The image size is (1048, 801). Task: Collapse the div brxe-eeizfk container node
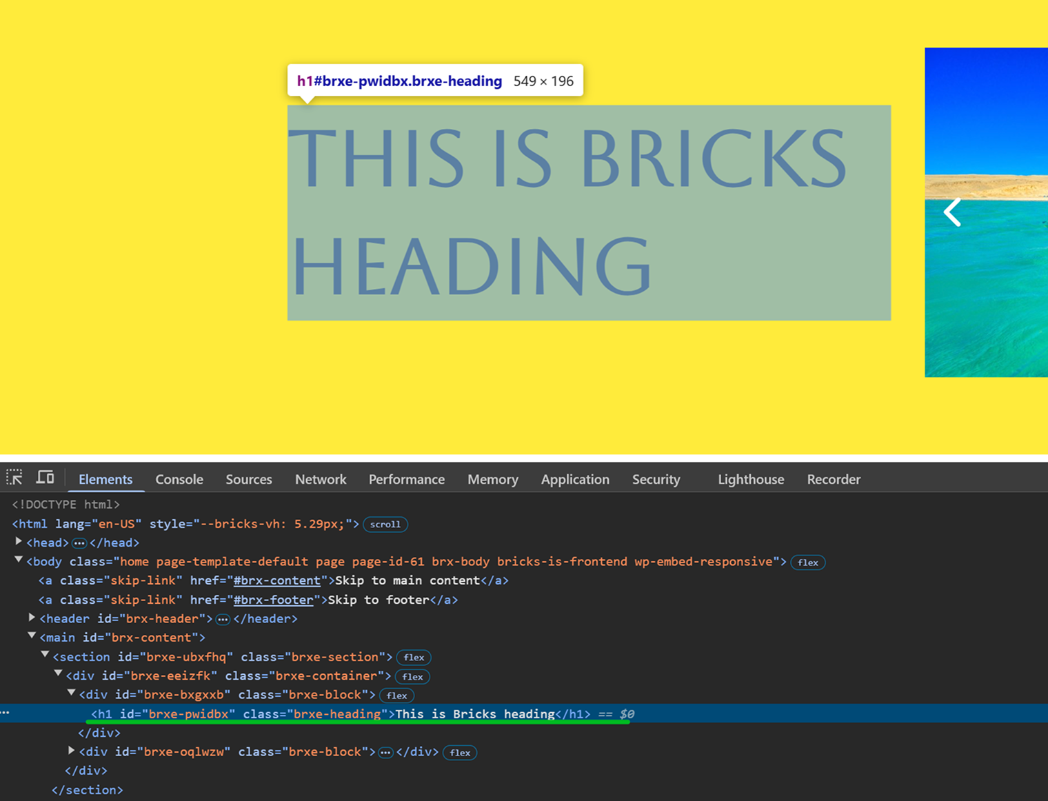click(x=58, y=674)
